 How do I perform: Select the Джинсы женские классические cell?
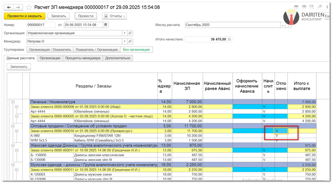click(115, 155)
